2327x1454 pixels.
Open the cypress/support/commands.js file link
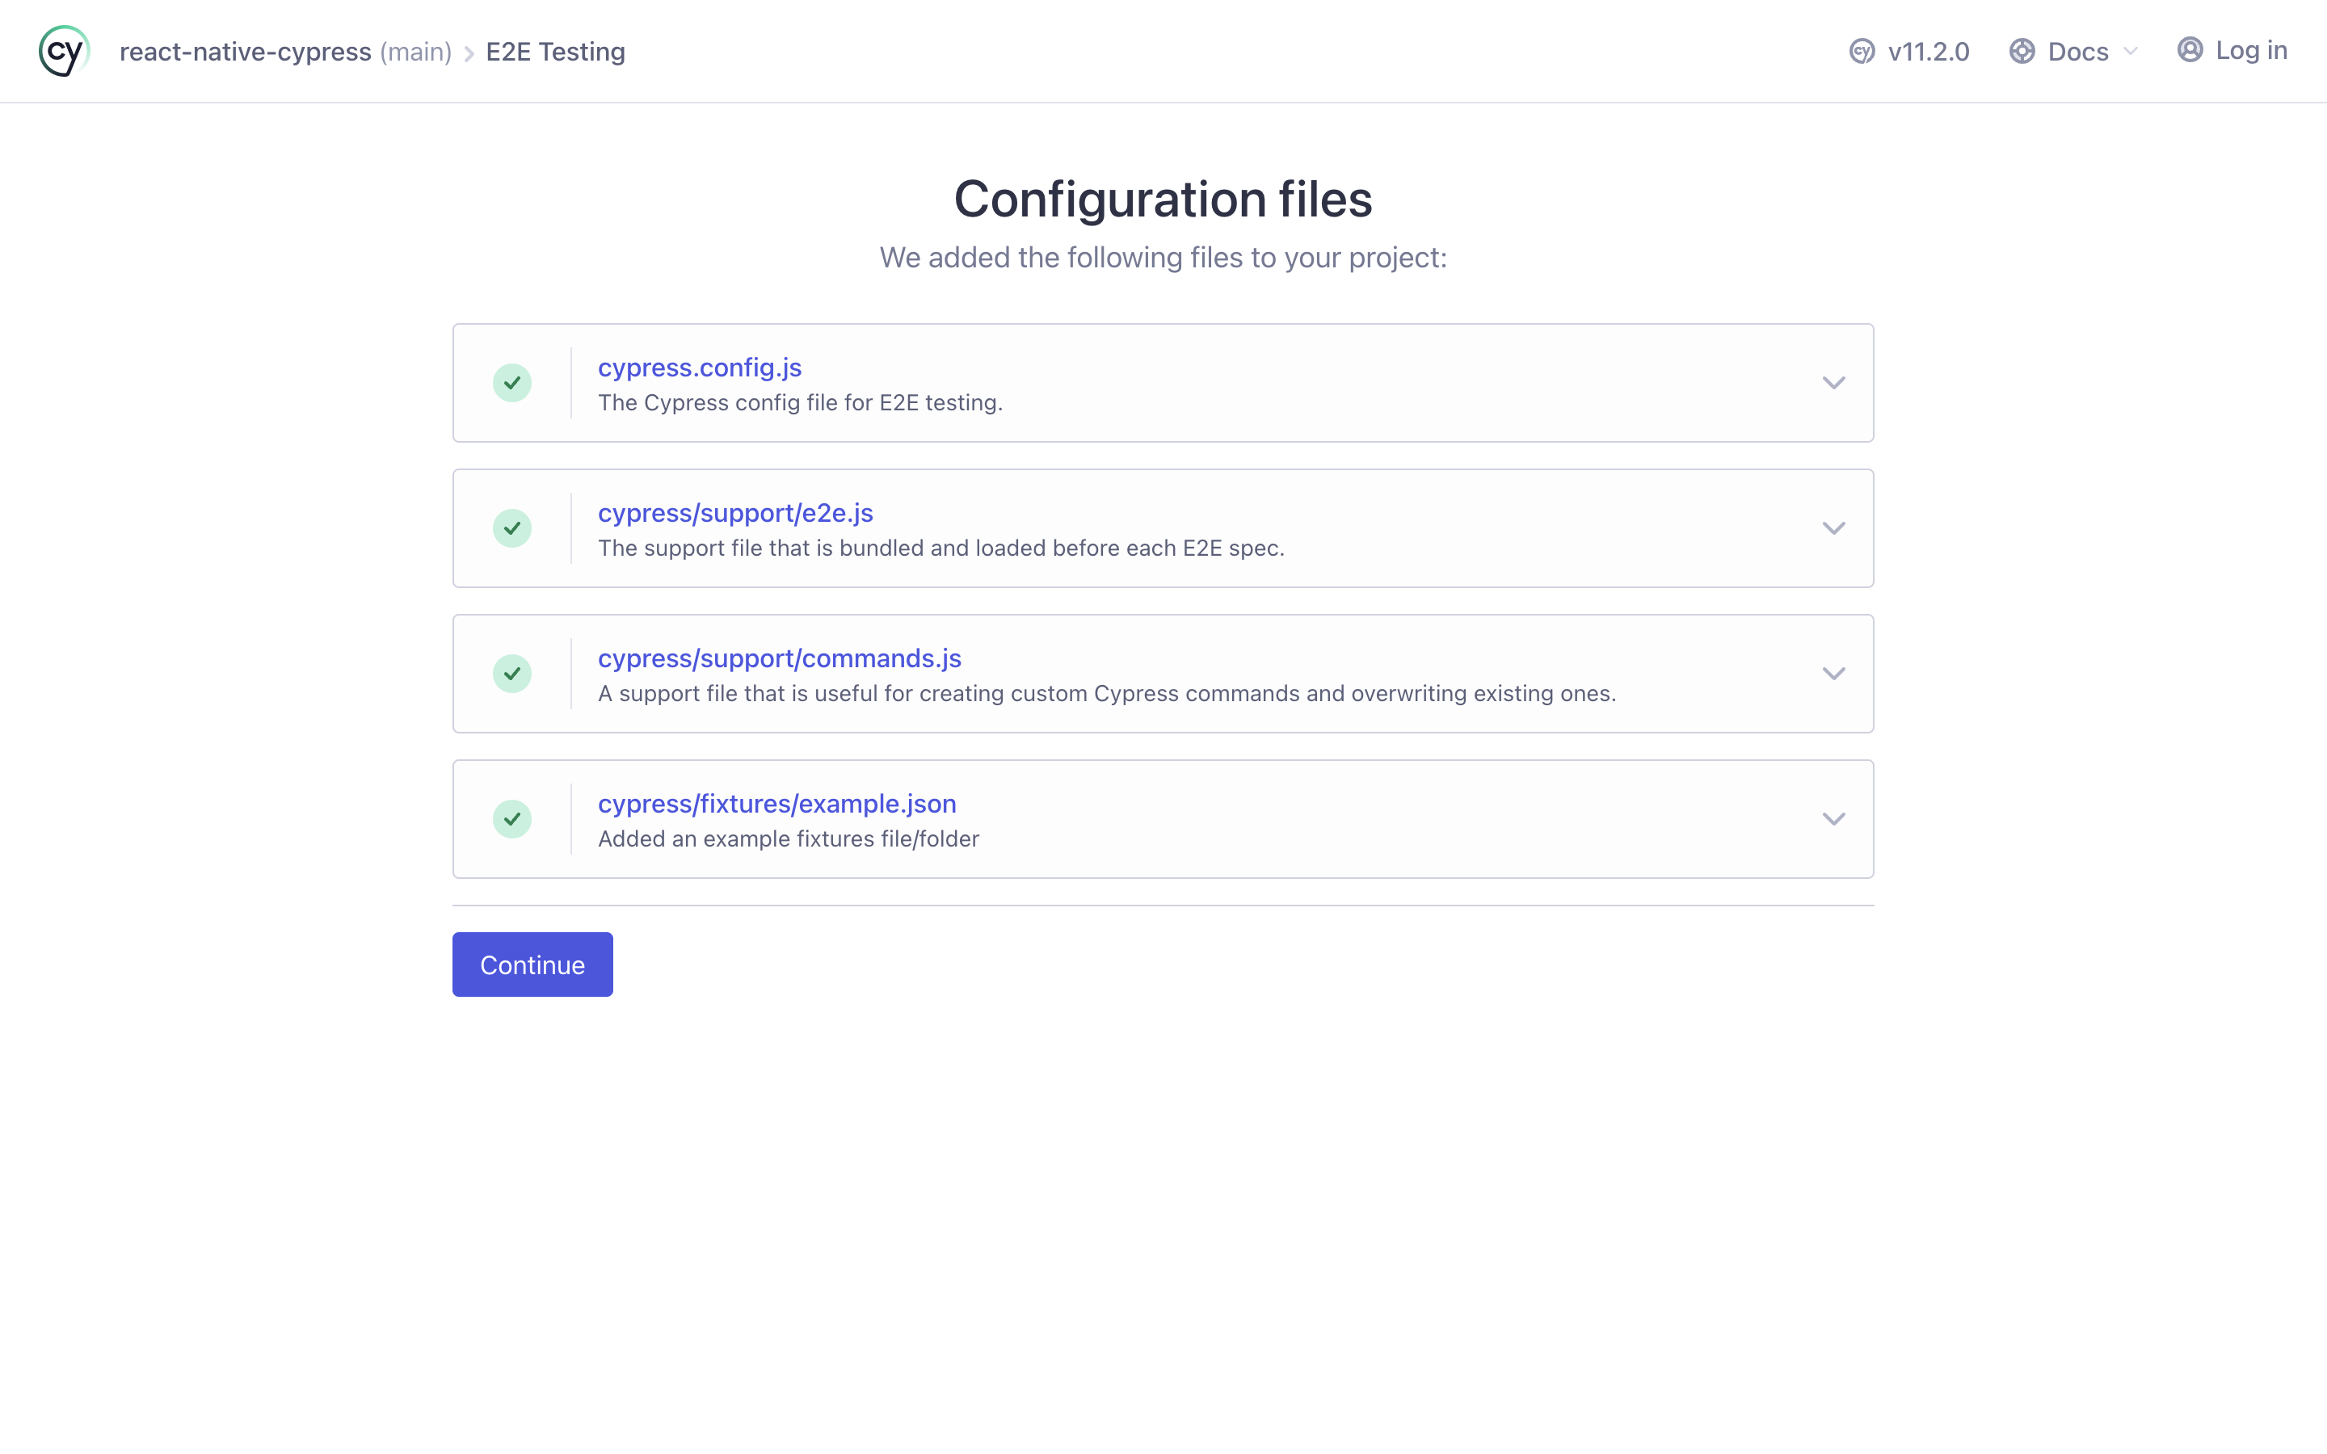[x=779, y=658]
